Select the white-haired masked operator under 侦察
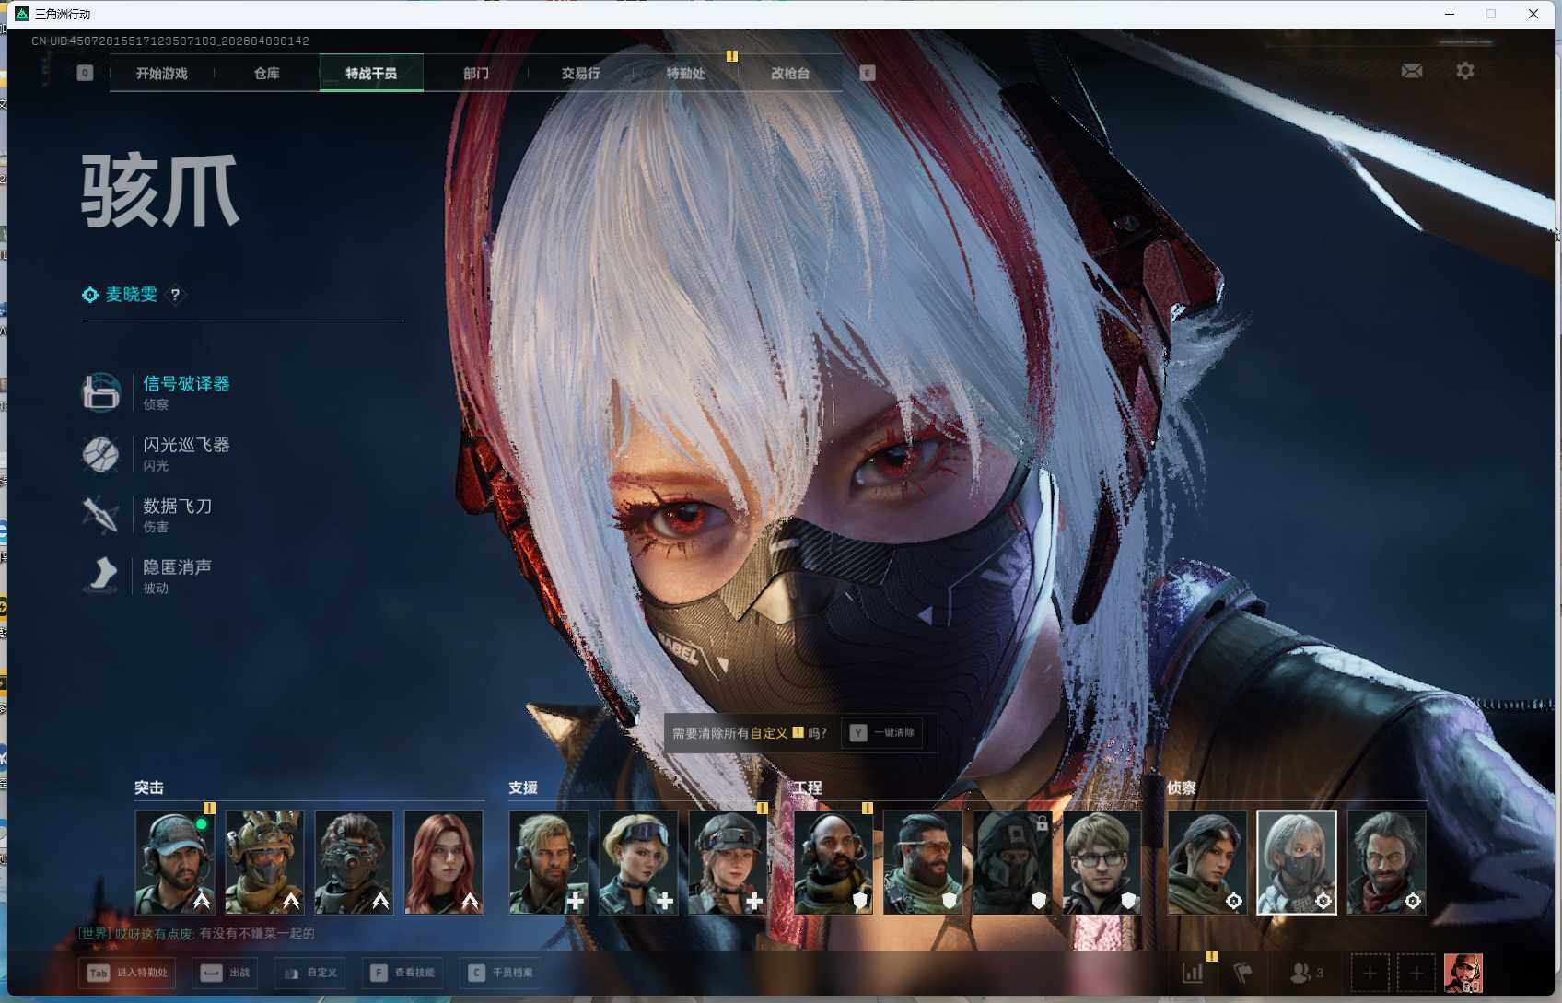Screen dimensions: 1562x1003 click(x=1297, y=862)
